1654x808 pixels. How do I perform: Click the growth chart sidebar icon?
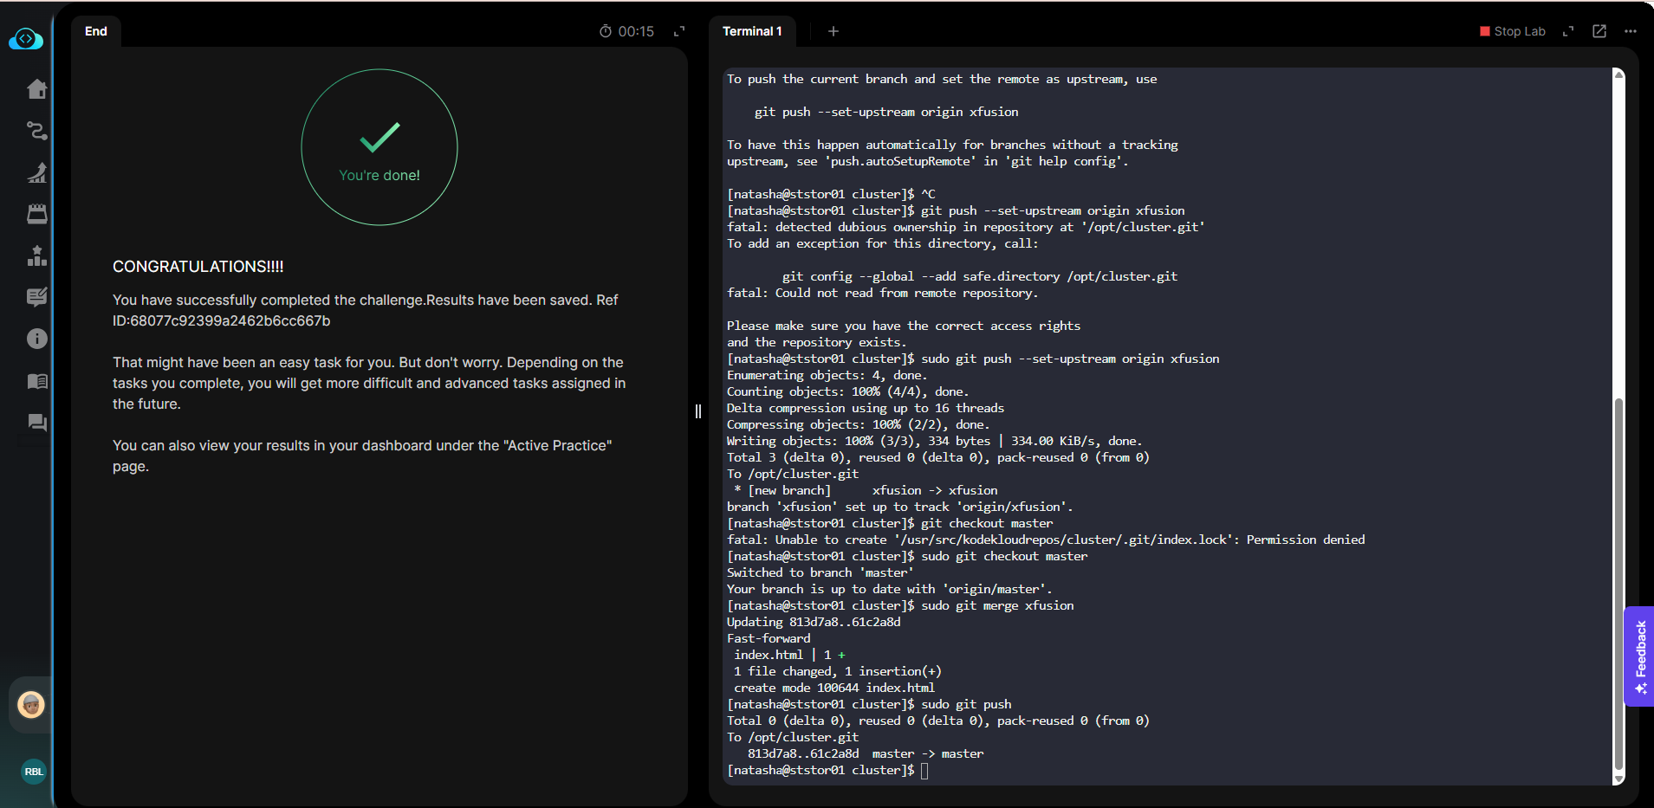pos(36,172)
